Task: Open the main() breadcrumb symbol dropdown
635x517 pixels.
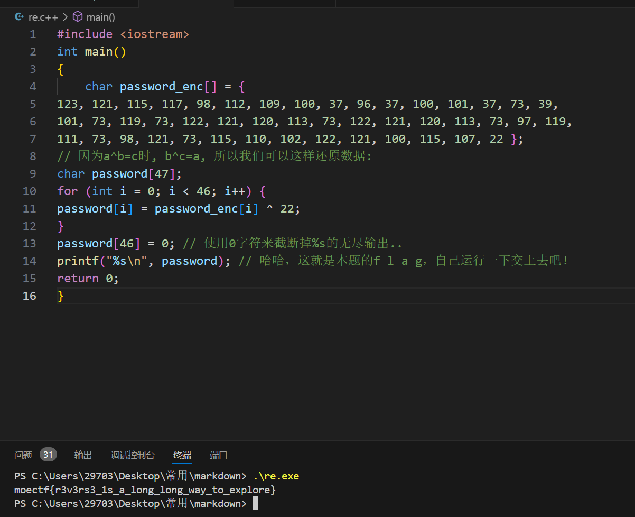Action: pyautogui.click(x=100, y=16)
